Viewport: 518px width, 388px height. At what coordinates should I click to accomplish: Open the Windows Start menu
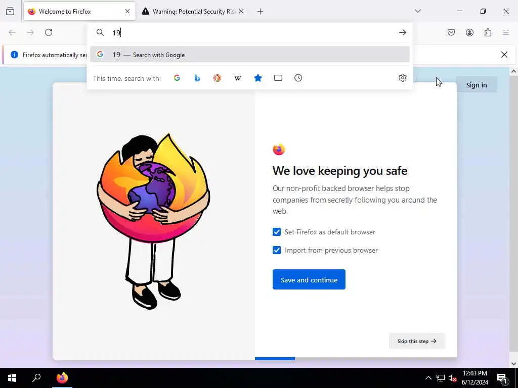12,378
